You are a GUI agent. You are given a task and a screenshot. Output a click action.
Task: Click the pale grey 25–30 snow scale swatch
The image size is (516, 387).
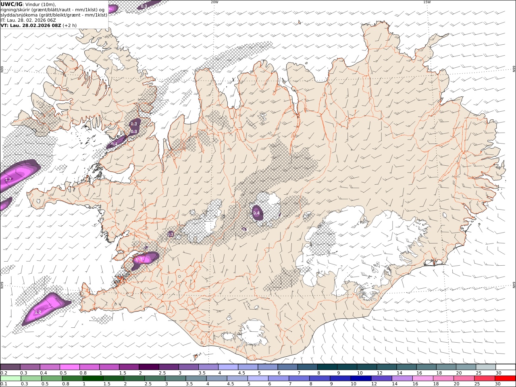pyautogui.click(x=485, y=367)
